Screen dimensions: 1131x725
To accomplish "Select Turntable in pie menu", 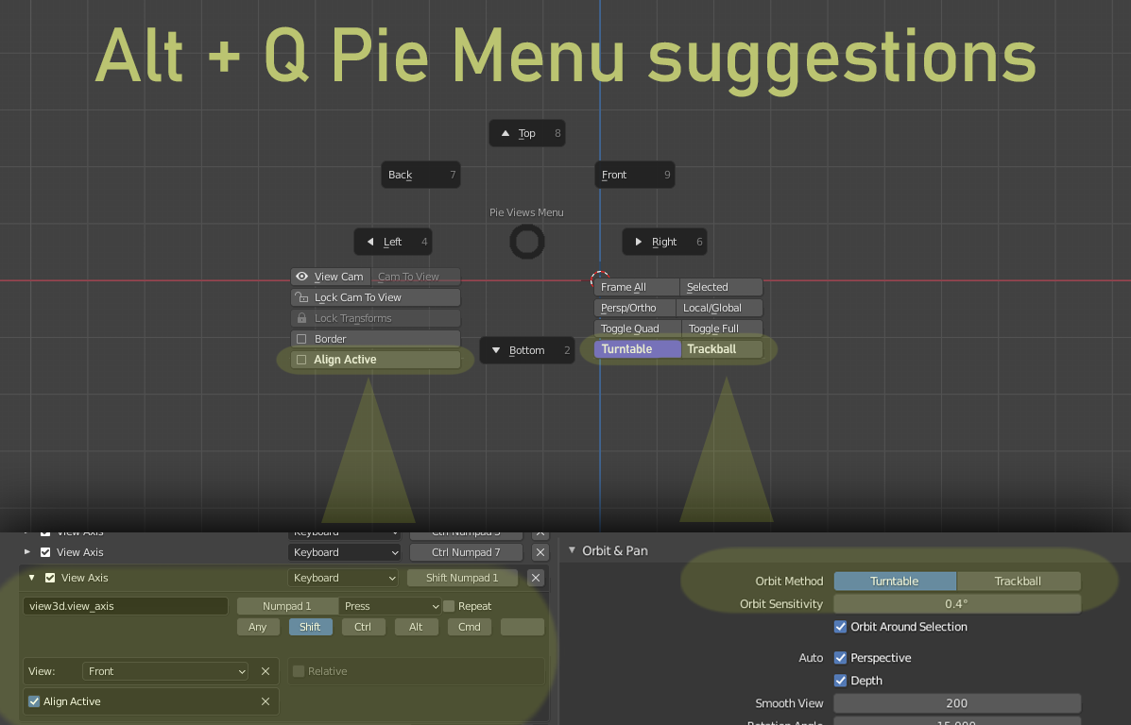I will [x=637, y=348].
